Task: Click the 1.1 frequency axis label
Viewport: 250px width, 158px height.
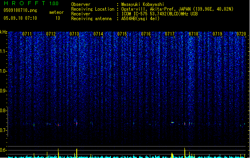Action: (x=3, y=51)
